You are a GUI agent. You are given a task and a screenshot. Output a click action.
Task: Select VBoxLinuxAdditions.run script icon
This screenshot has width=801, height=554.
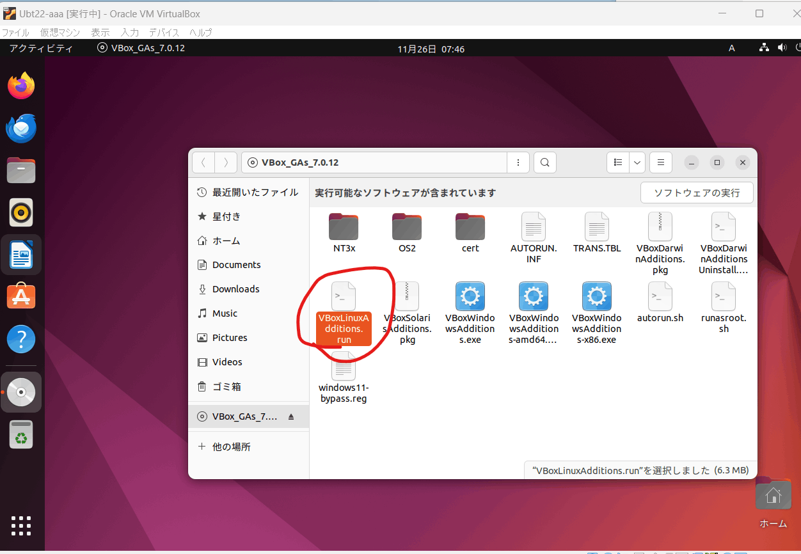click(x=344, y=296)
